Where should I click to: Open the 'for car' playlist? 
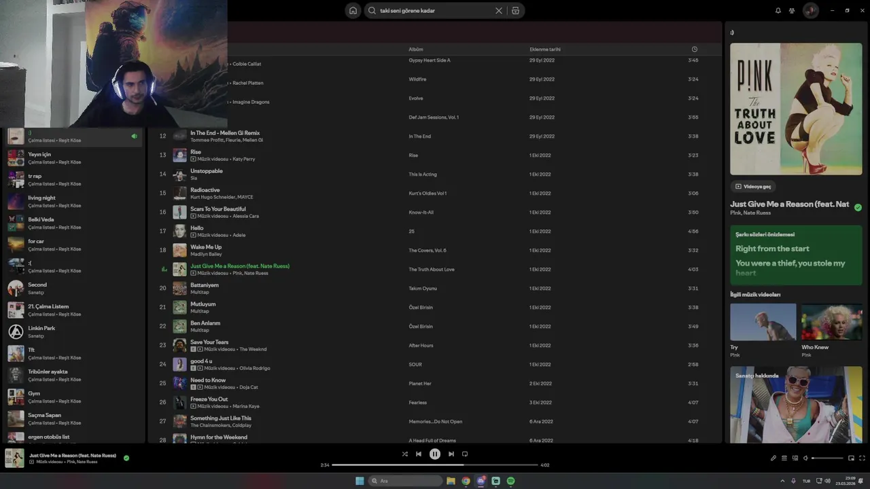75,244
